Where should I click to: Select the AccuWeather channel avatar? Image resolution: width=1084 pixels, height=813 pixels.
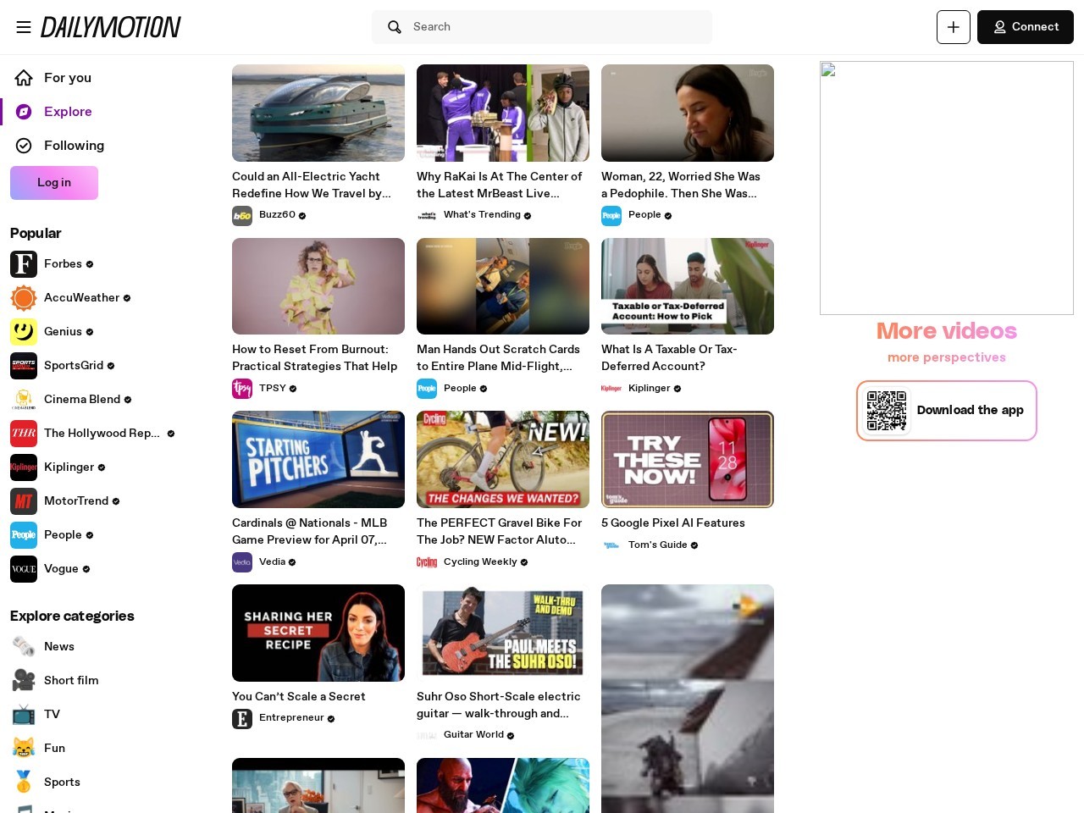pos(24,298)
